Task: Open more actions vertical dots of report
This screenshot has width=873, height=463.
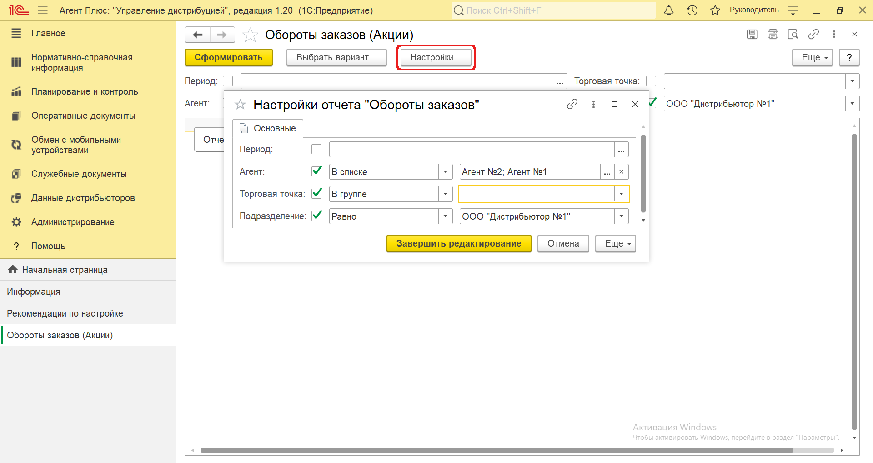Action: click(834, 34)
